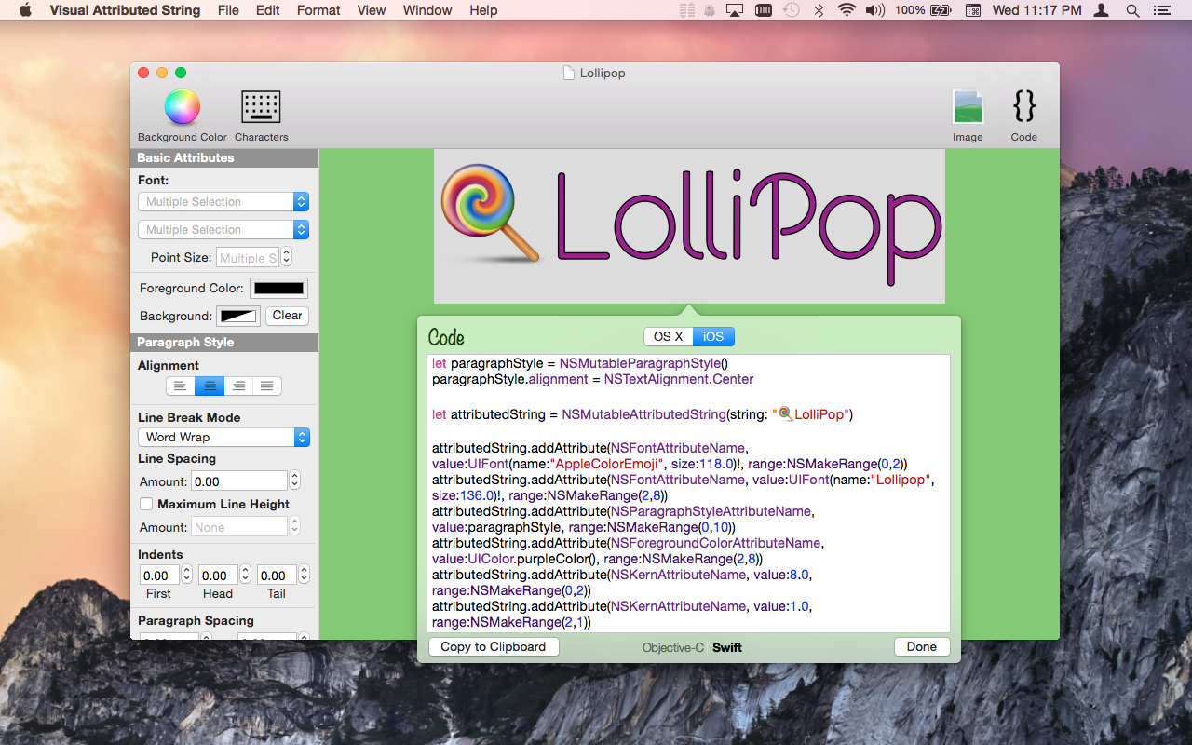Adjust the Head indent stepper
The image size is (1192, 745).
pos(246,575)
